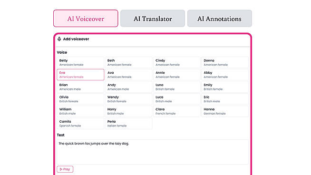Image resolution: width=311 pixels, height=175 pixels.
Task: Switch to the AI Translator tab
Action: (x=153, y=19)
